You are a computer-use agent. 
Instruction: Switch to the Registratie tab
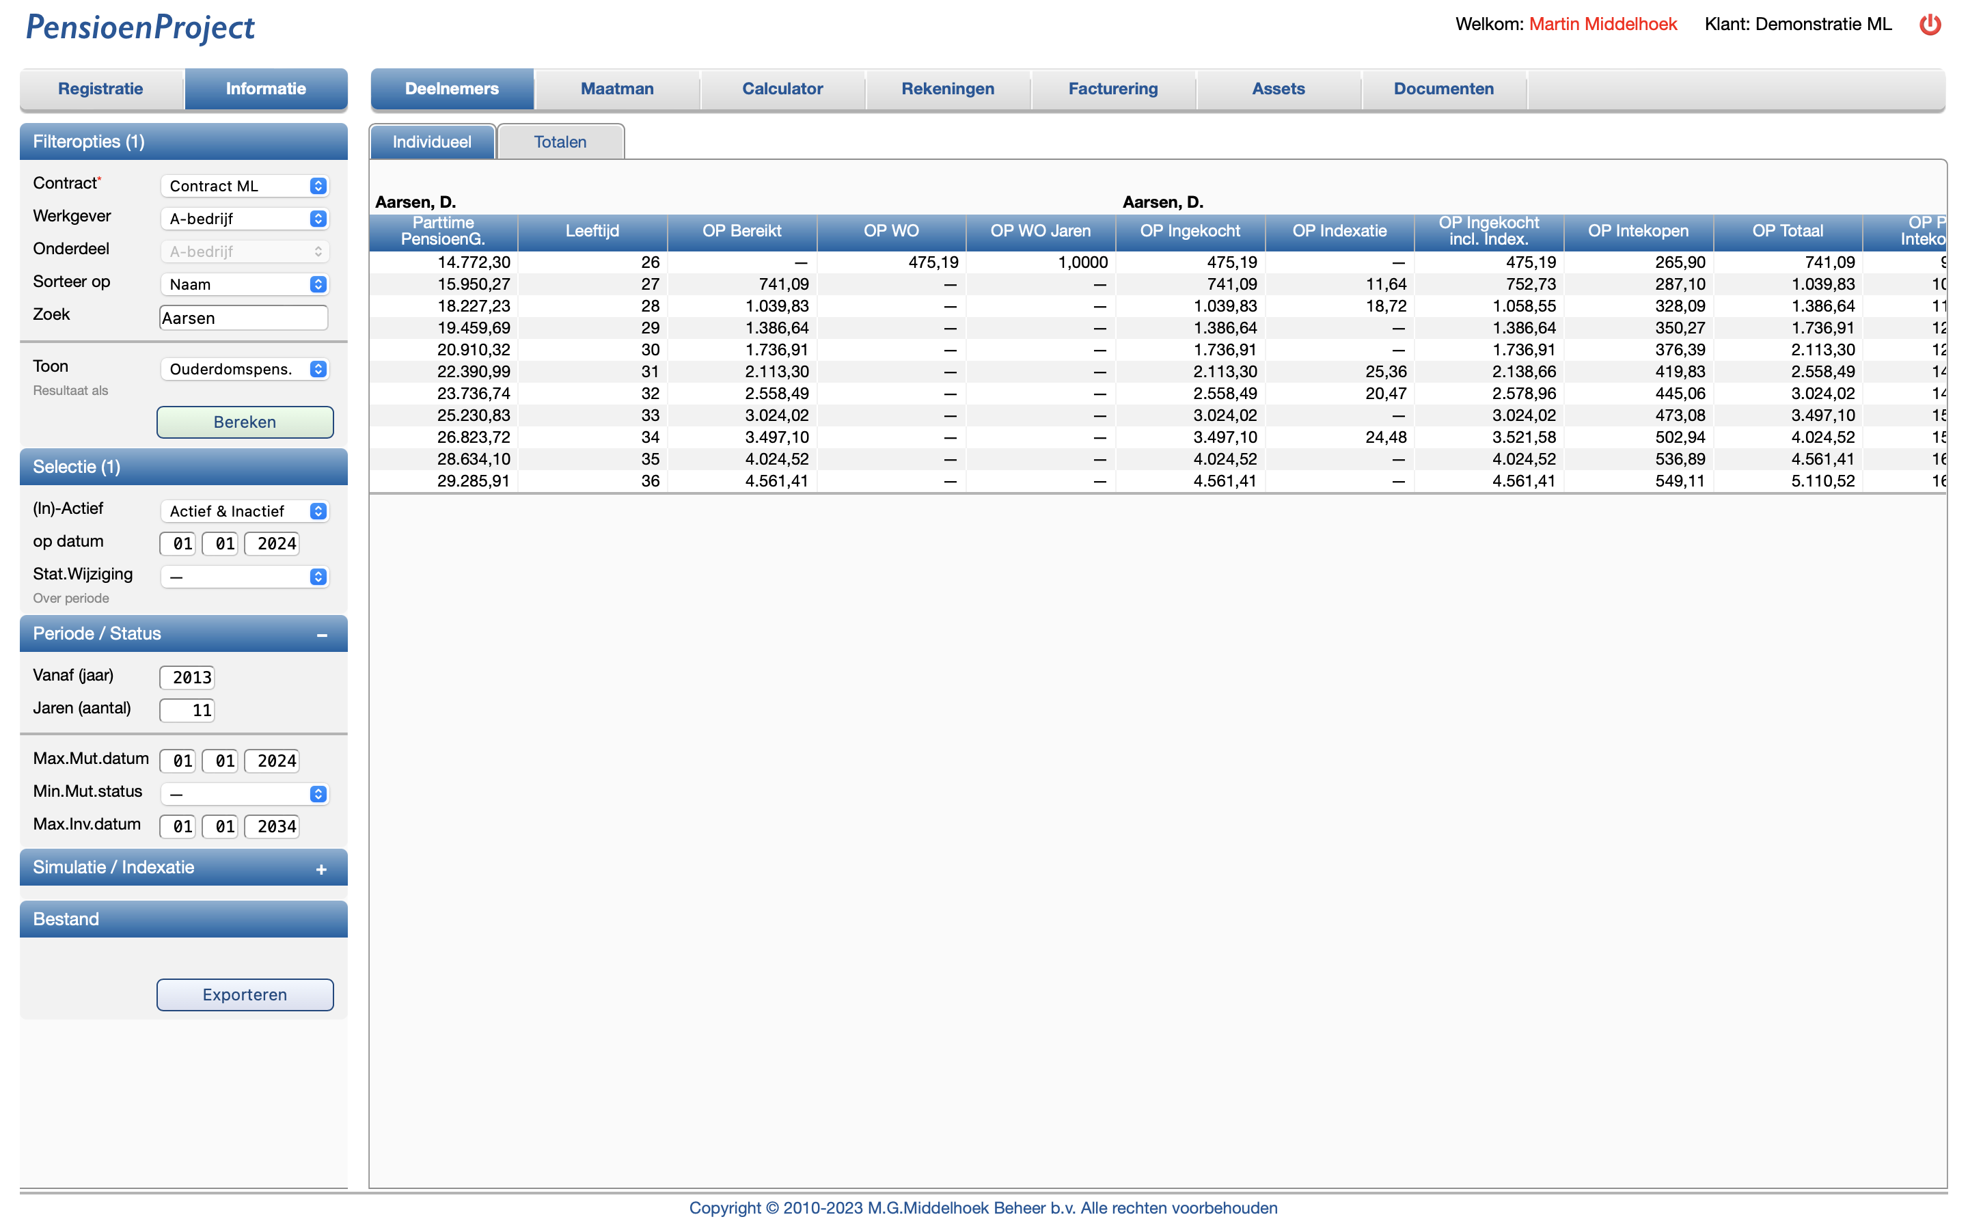point(101,89)
